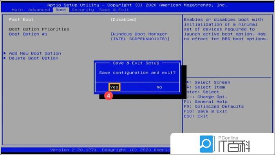The width and height of the screenshot is (275, 155).
Task: Click the Fast Boot setting label
Action: coord(21,20)
